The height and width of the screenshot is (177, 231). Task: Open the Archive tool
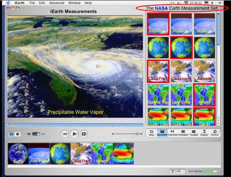pyautogui.click(x=215, y=132)
